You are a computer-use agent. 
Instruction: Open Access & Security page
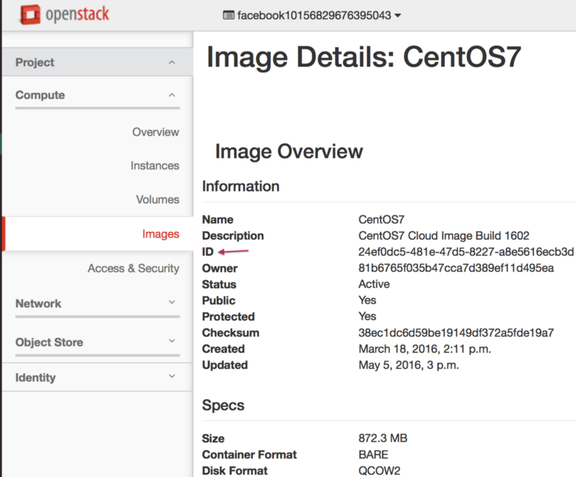tap(133, 269)
